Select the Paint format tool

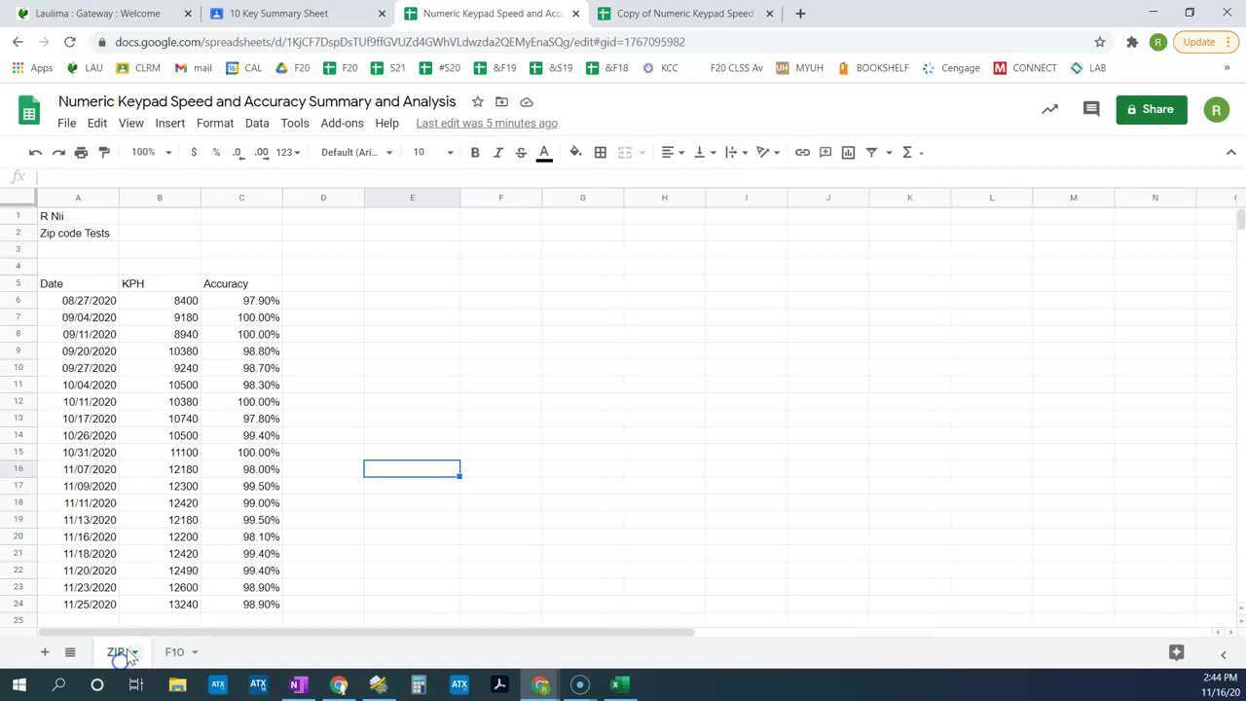click(104, 153)
